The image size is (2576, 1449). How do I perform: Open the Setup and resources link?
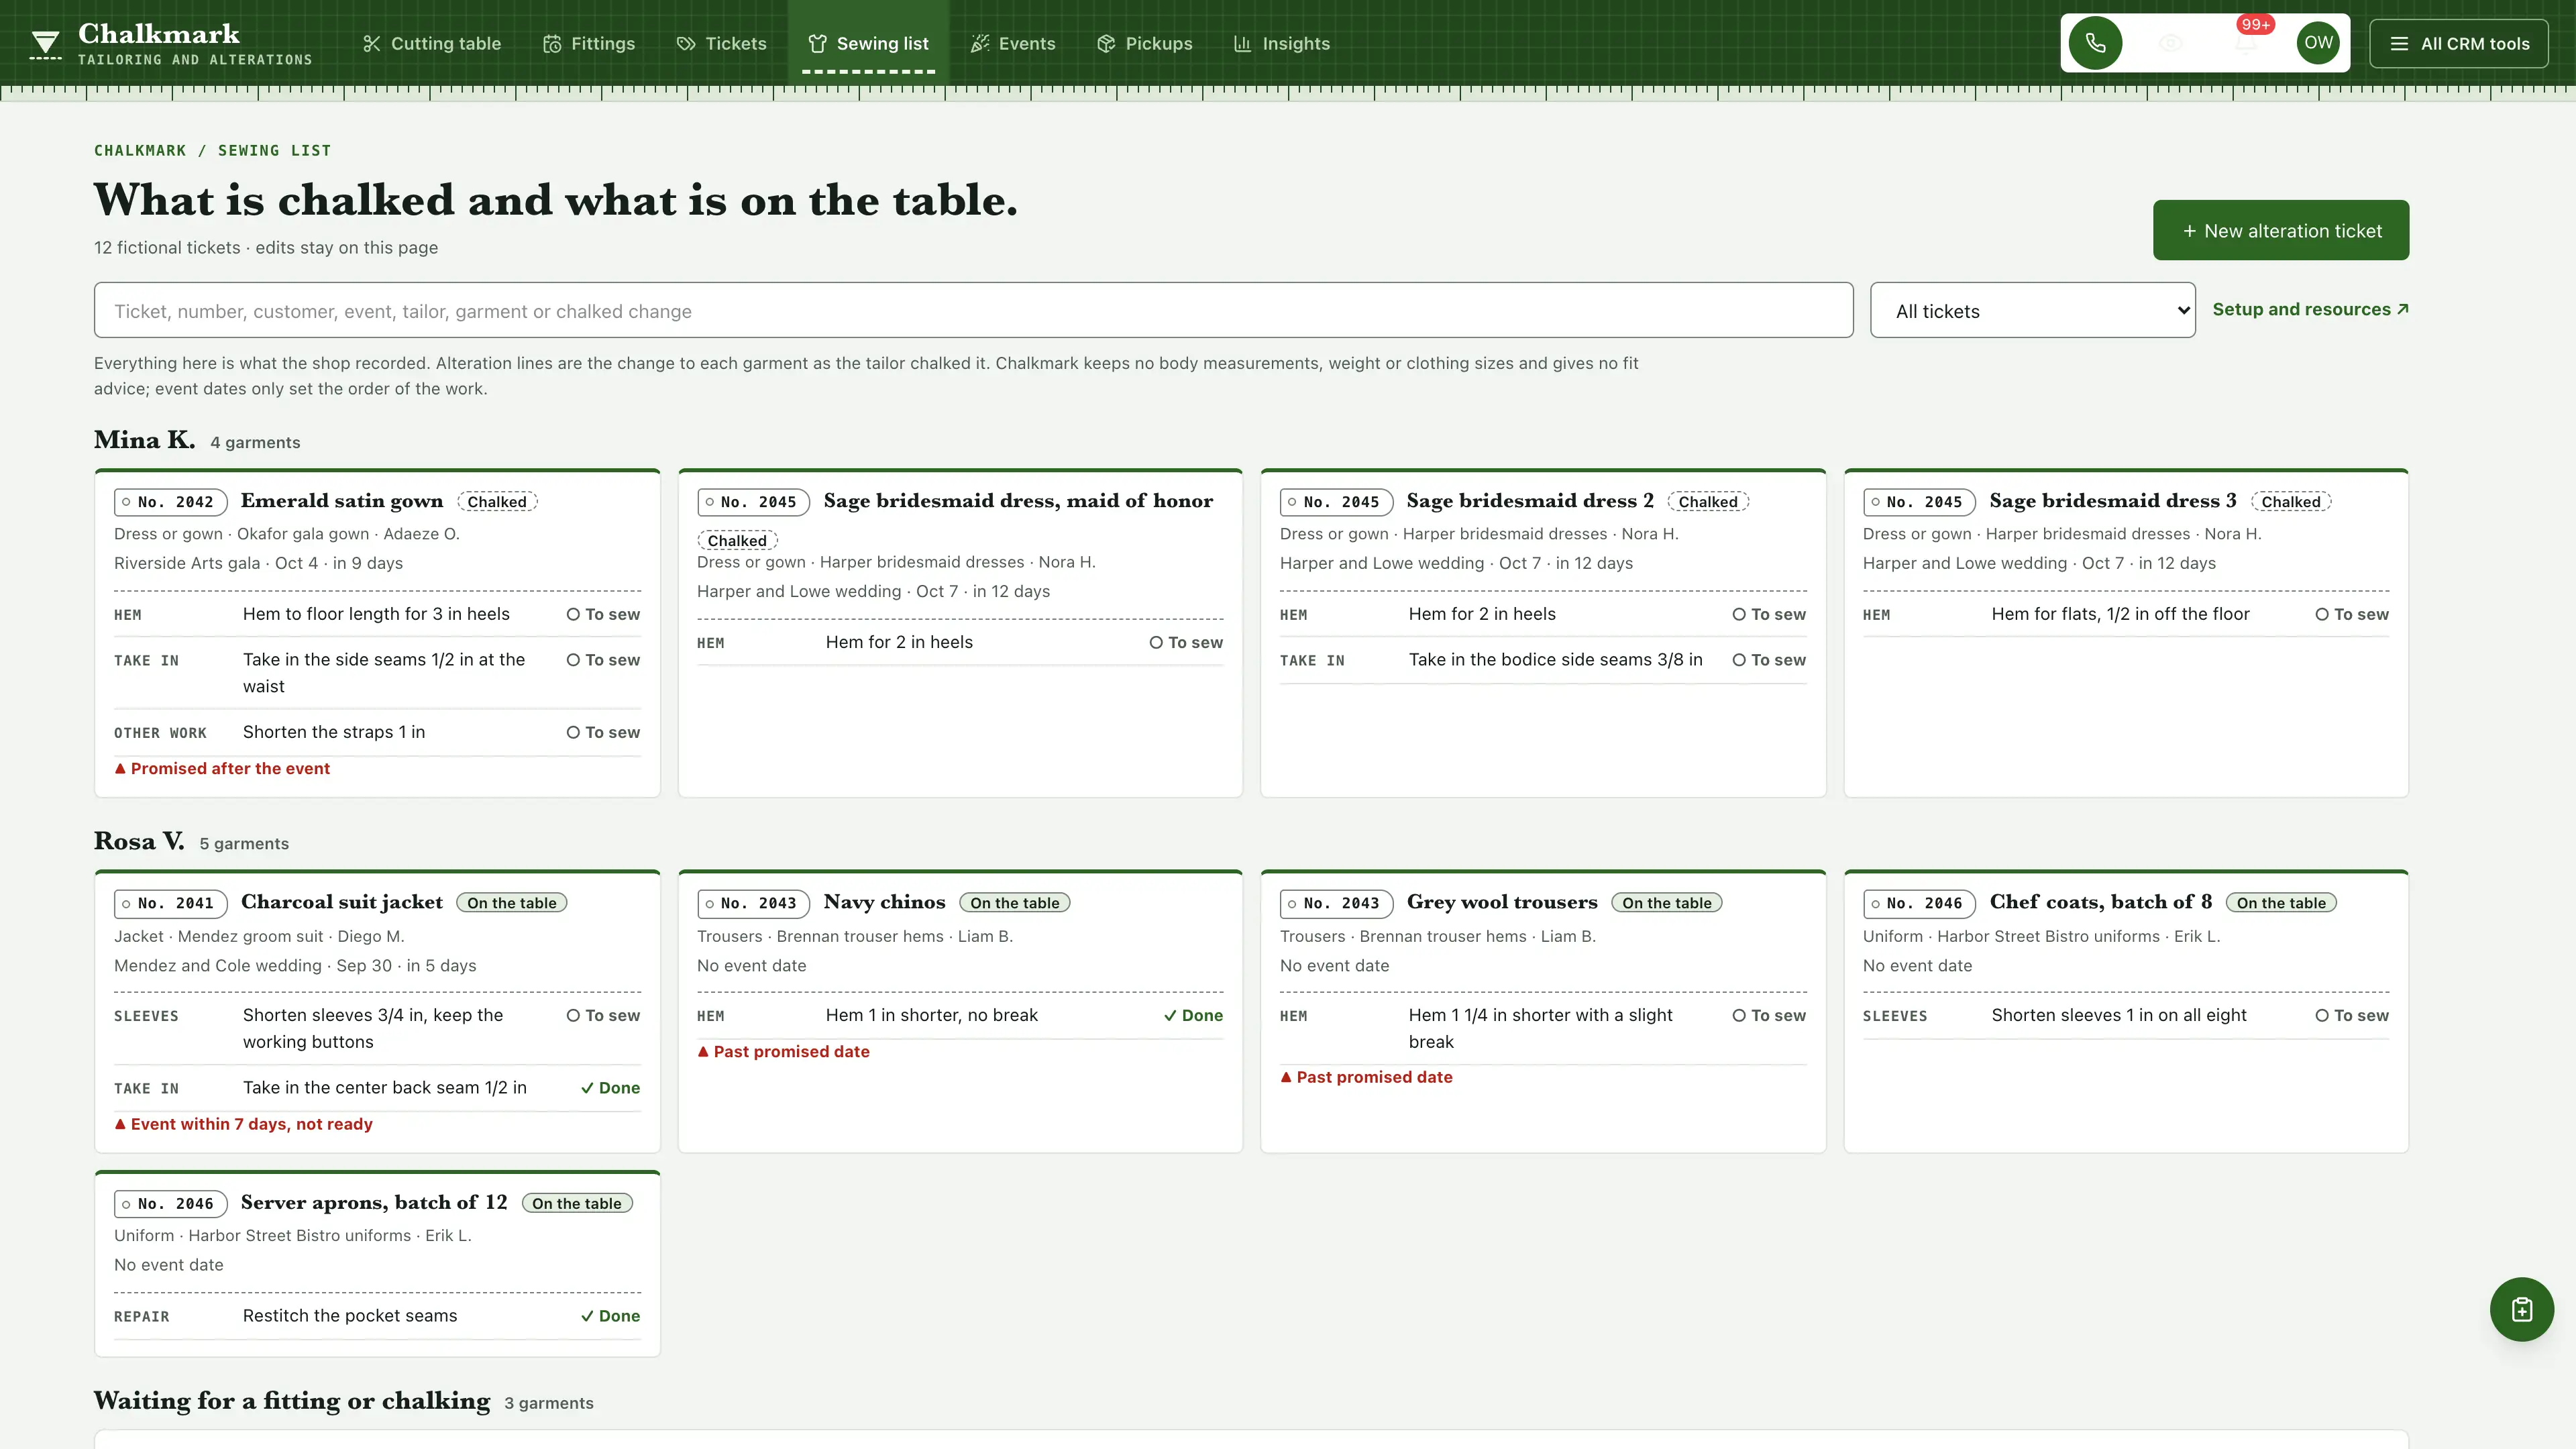click(2311, 309)
